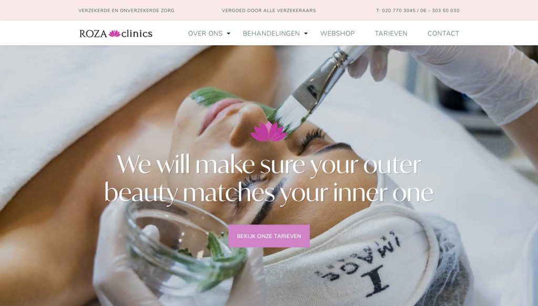The height and width of the screenshot is (306, 538).
Task: Click the word clinics in logo
Action: click(137, 34)
